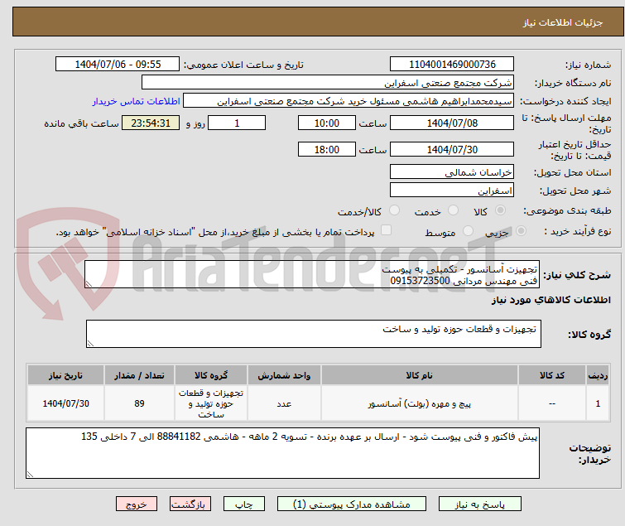
Task: Click the validity time field 18:00
Action: [327, 150]
